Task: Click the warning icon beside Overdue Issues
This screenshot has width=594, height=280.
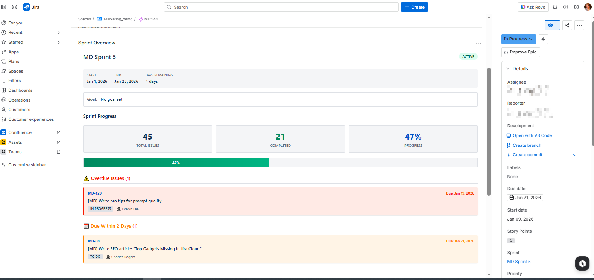Action: (86, 178)
